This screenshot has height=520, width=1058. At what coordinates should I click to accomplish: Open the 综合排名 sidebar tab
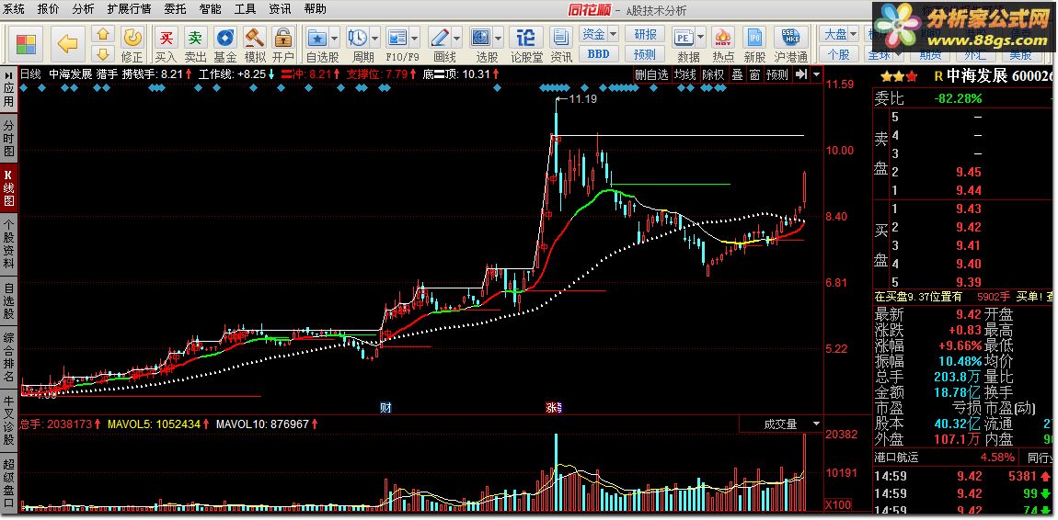[9, 357]
